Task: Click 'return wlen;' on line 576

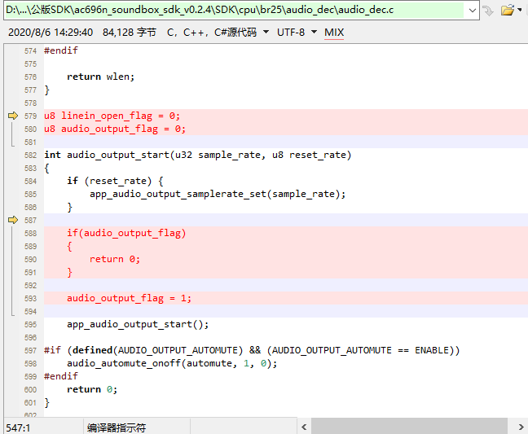Action: pyautogui.click(x=101, y=77)
